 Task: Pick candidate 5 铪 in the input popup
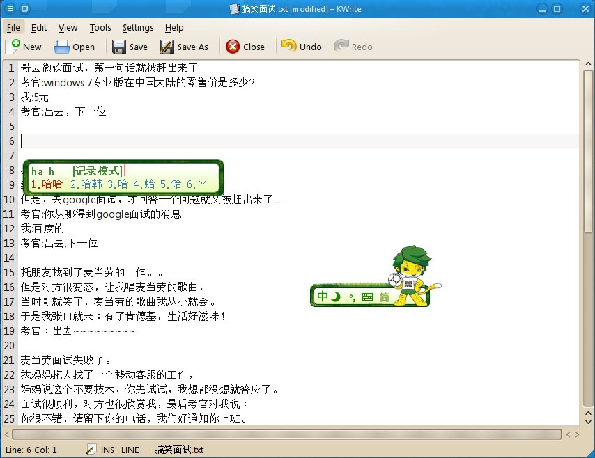pyautogui.click(x=171, y=184)
